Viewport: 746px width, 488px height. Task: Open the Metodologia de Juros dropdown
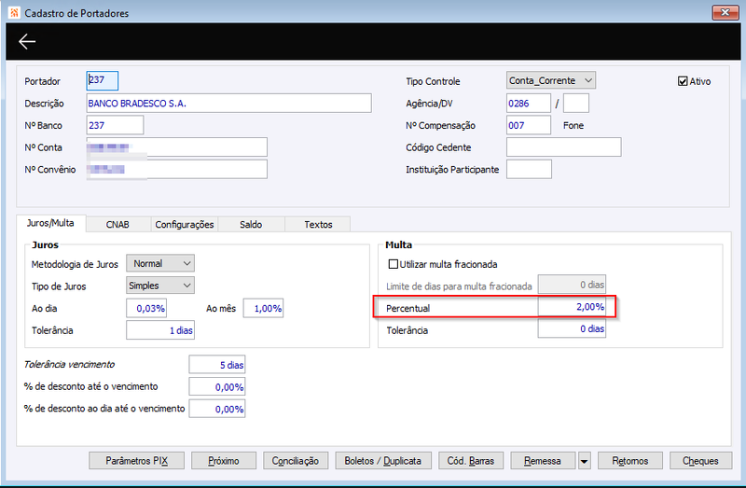pyautogui.click(x=160, y=263)
